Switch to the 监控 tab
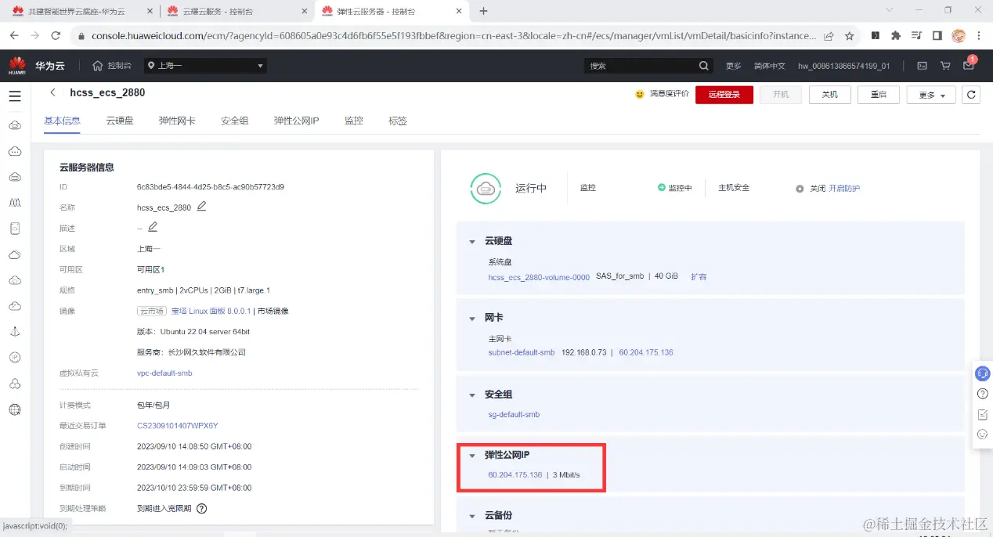The image size is (993, 537). click(x=354, y=121)
